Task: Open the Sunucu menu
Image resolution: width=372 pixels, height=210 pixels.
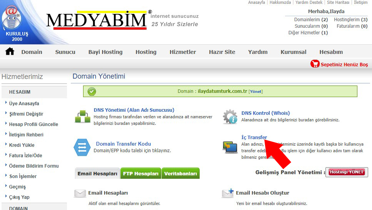Action: pyautogui.click(x=65, y=52)
